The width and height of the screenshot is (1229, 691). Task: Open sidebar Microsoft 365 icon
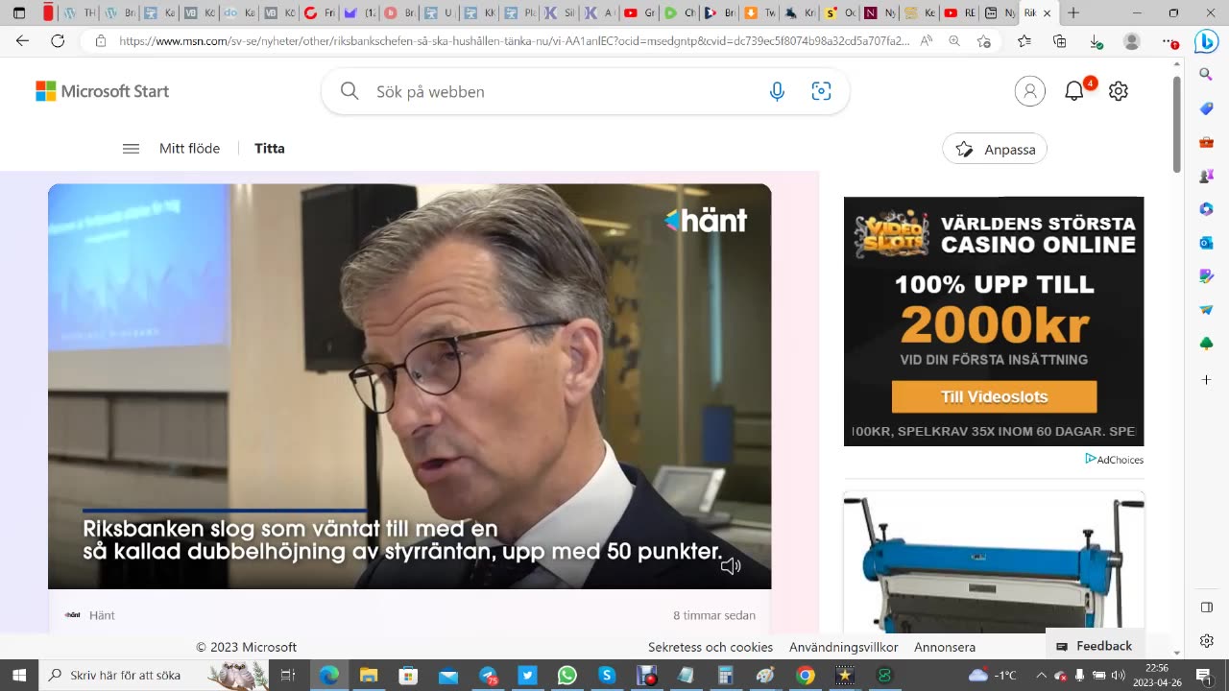click(1206, 209)
